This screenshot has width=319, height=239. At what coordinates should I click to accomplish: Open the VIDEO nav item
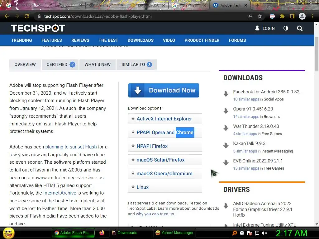click(x=169, y=40)
